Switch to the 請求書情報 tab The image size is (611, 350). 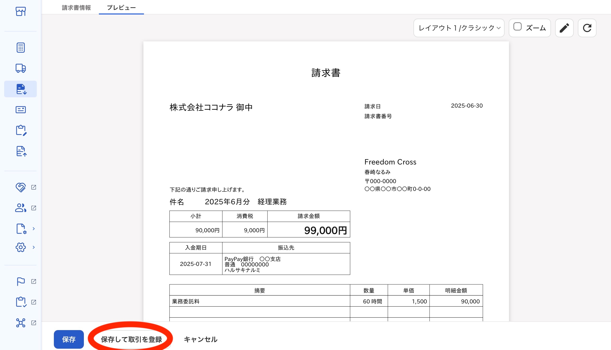point(76,8)
